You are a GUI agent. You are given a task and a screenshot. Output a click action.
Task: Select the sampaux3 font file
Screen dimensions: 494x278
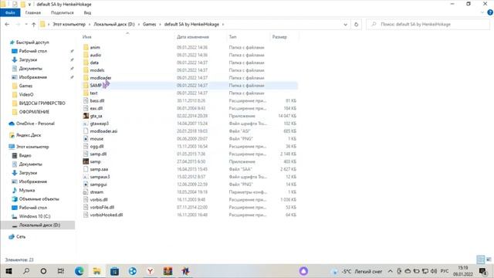[x=100, y=177]
